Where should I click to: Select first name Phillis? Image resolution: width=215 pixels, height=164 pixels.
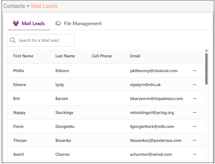coord(19,71)
